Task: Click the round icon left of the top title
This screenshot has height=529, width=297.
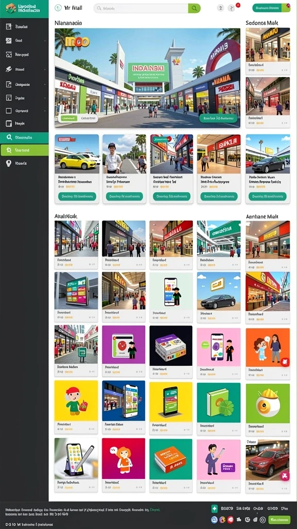Action: 58,8
